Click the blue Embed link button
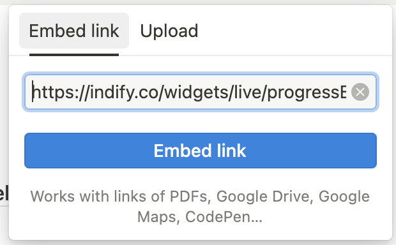Screen dimensions: 396x245 coord(201,151)
